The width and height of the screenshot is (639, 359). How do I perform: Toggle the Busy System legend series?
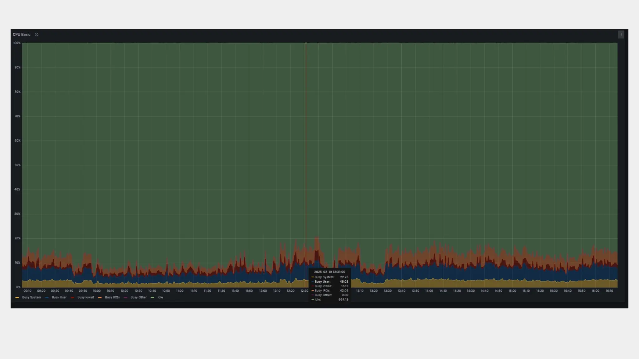(x=32, y=297)
